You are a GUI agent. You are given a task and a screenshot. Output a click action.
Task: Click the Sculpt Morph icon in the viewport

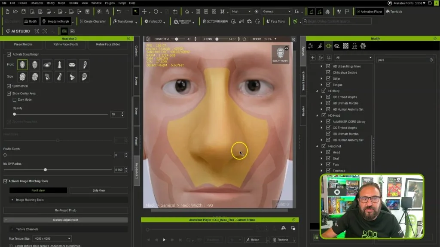280,54
